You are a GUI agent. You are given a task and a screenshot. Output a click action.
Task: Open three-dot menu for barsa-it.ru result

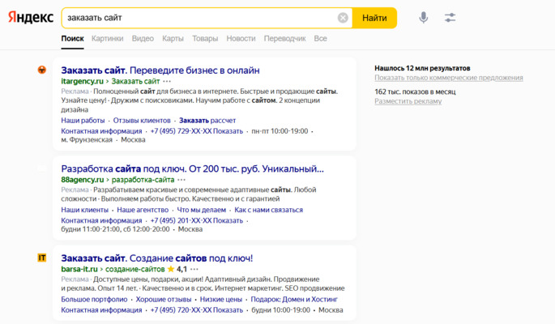click(194, 269)
